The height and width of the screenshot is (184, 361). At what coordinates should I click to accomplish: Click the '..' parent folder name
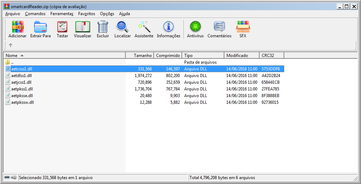coord(12,62)
